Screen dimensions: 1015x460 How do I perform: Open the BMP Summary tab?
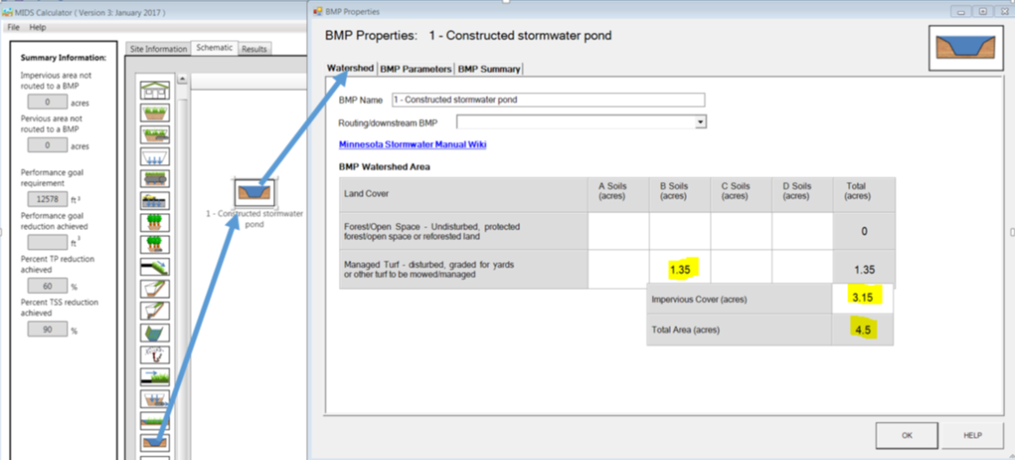(x=489, y=69)
